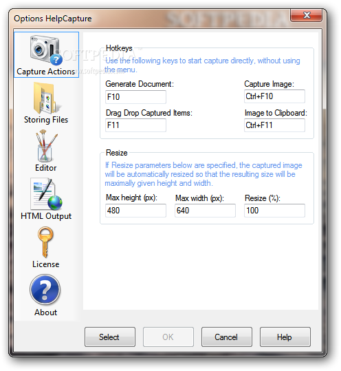Open the HTML Output page icon

[46, 194]
